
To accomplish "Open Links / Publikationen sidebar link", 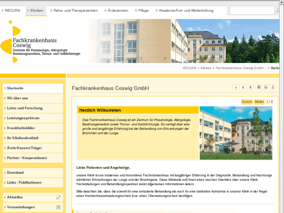I will click(x=33, y=183).
